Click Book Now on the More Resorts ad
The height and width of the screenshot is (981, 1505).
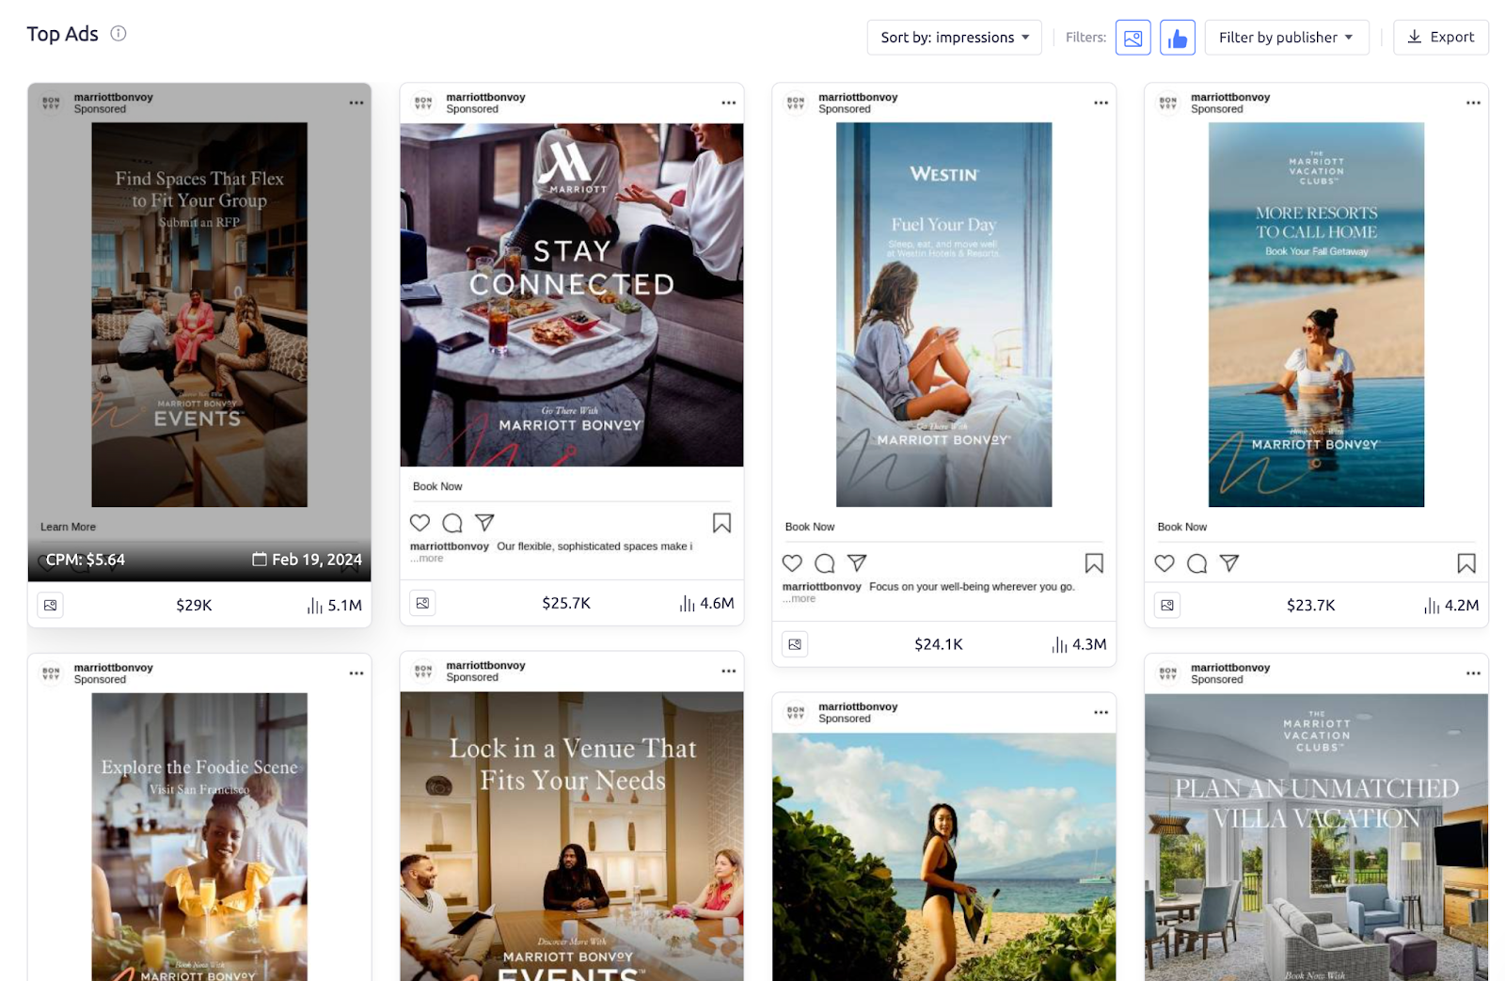(1182, 527)
